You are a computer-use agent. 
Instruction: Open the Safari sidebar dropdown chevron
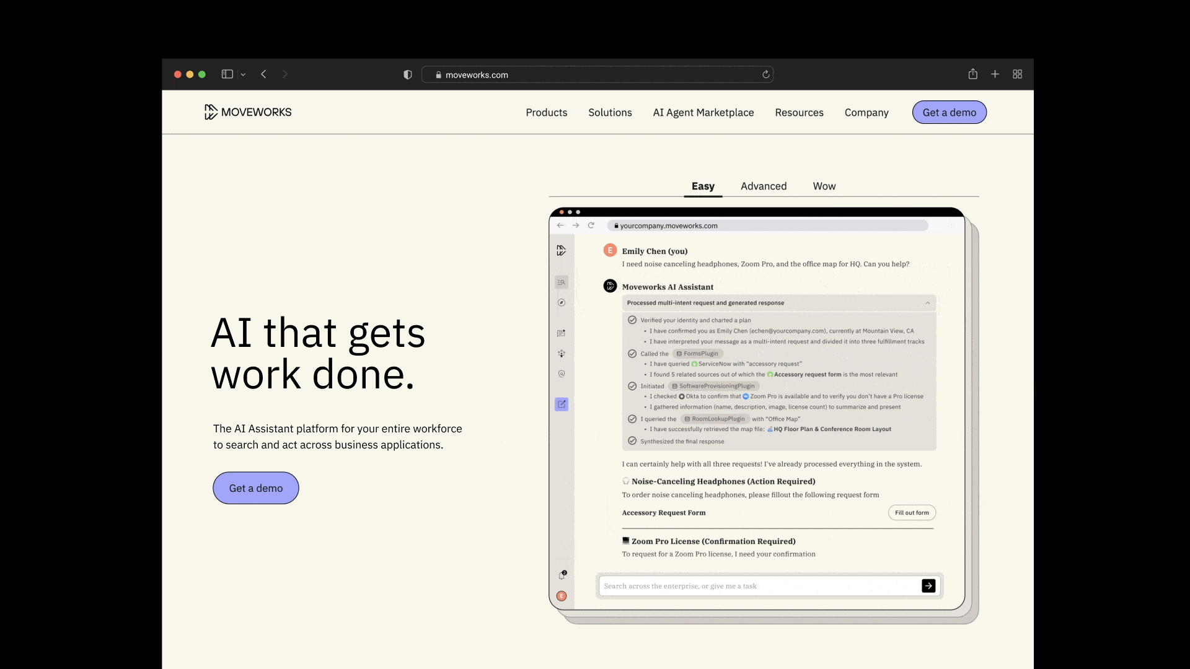tap(243, 74)
